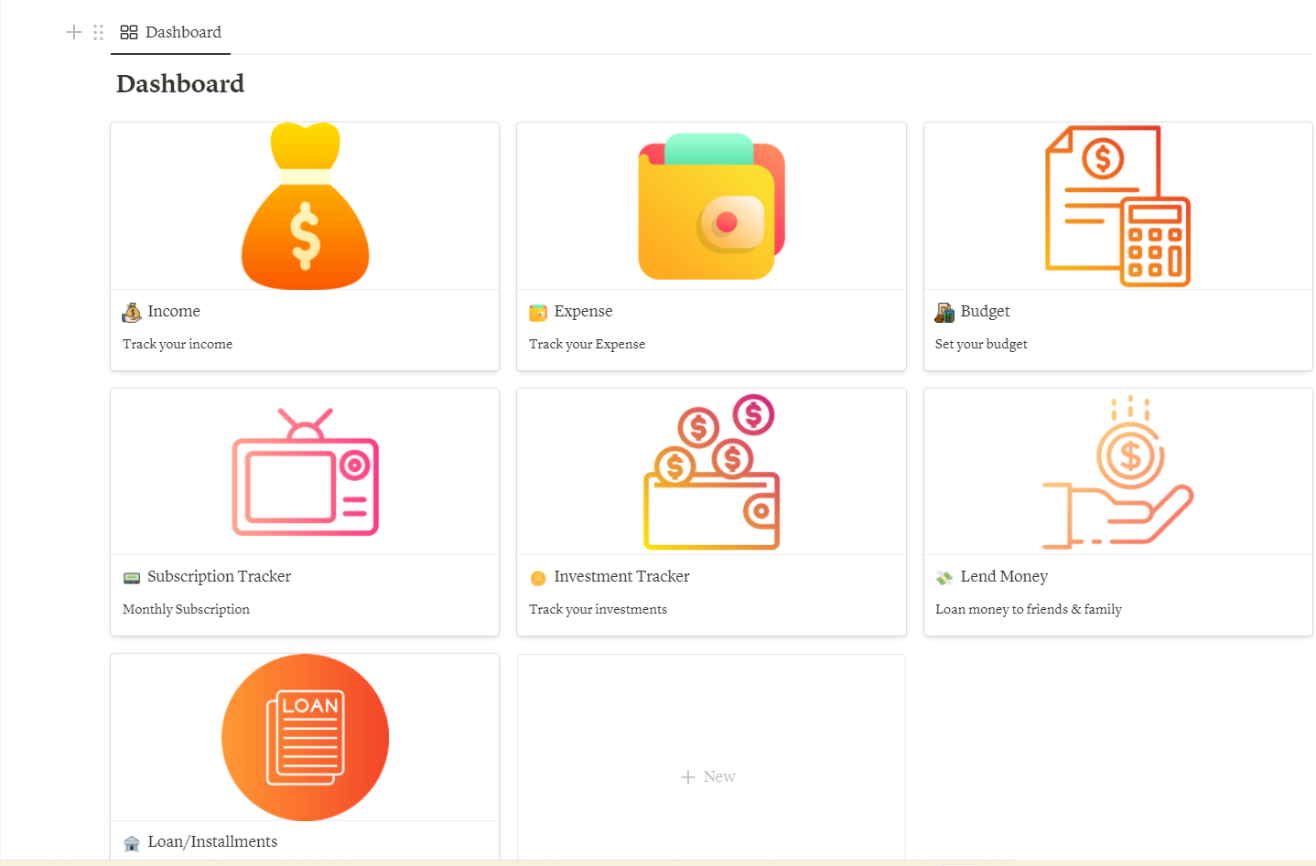The height and width of the screenshot is (866, 1316).
Task: Open the Loan/Installments page title
Action: pyautogui.click(x=212, y=841)
